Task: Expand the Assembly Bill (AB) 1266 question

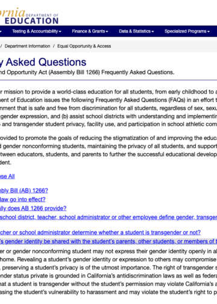Action: coord(24,191)
